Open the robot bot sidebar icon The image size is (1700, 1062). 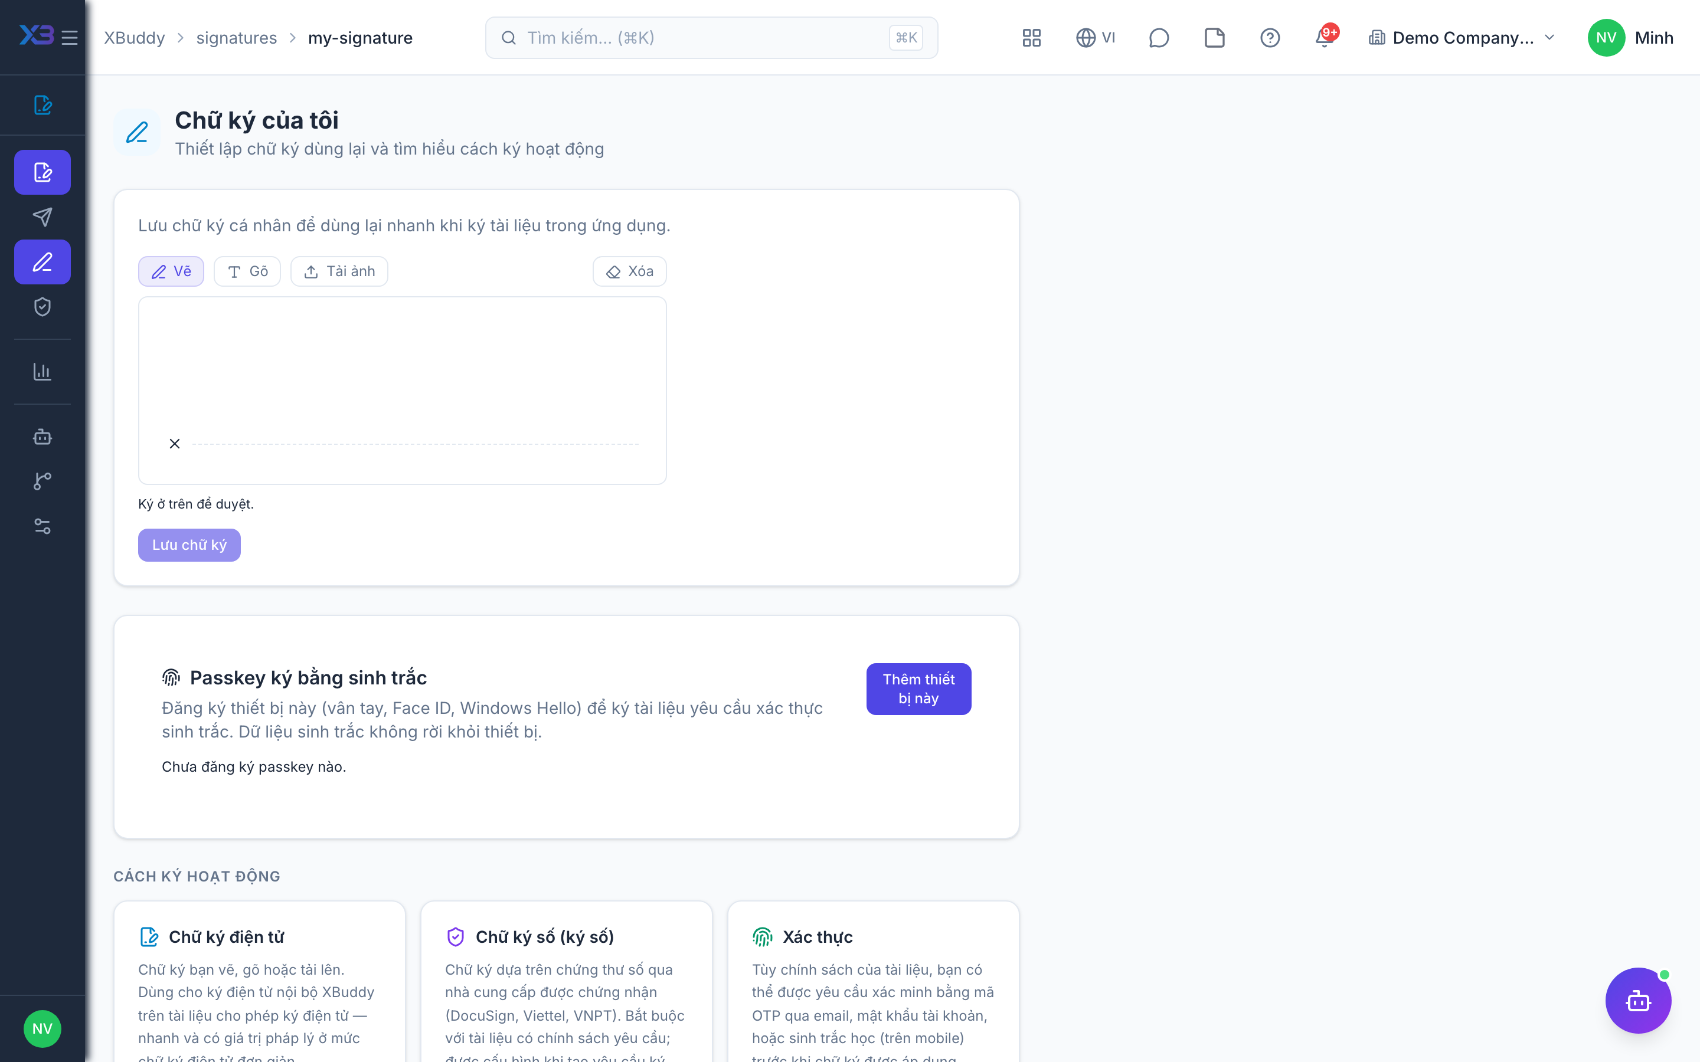(x=42, y=436)
